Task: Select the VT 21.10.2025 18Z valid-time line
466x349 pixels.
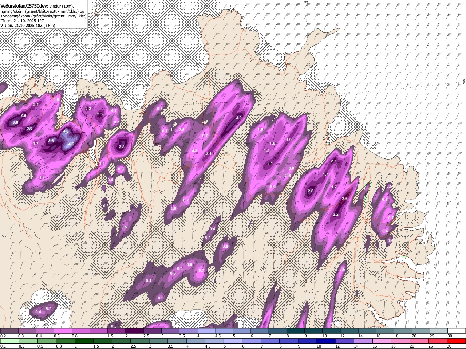Action: click(x=28, y=26)
